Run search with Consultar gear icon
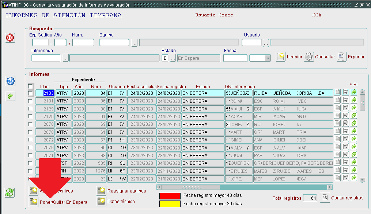This screenshot has height=214, width=371. tap(309, 57)
